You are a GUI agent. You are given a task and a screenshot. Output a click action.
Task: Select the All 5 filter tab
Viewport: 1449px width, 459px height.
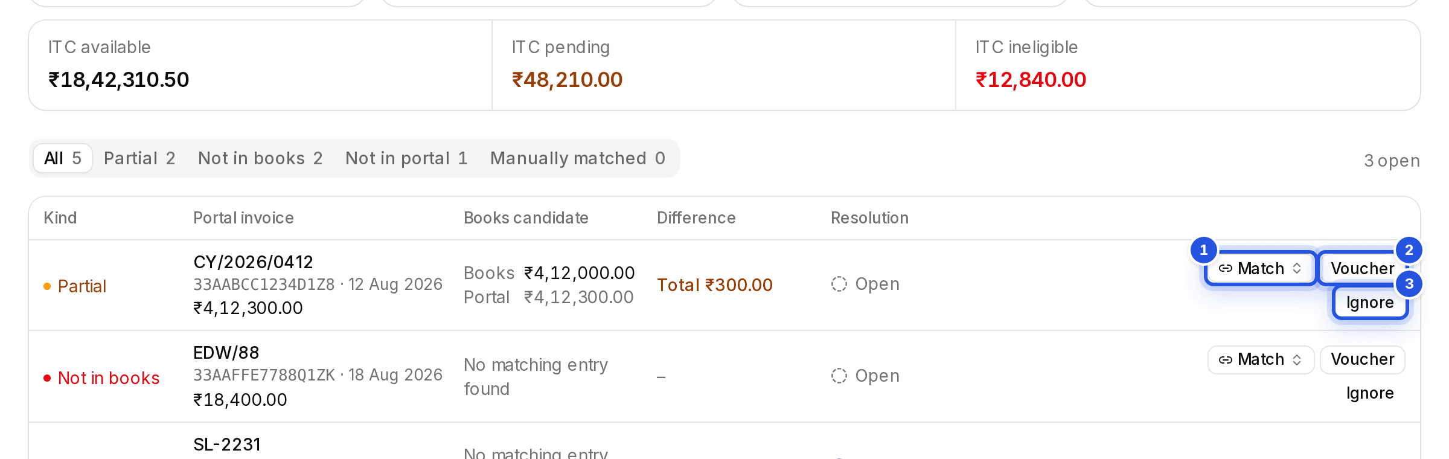point(63,158)
